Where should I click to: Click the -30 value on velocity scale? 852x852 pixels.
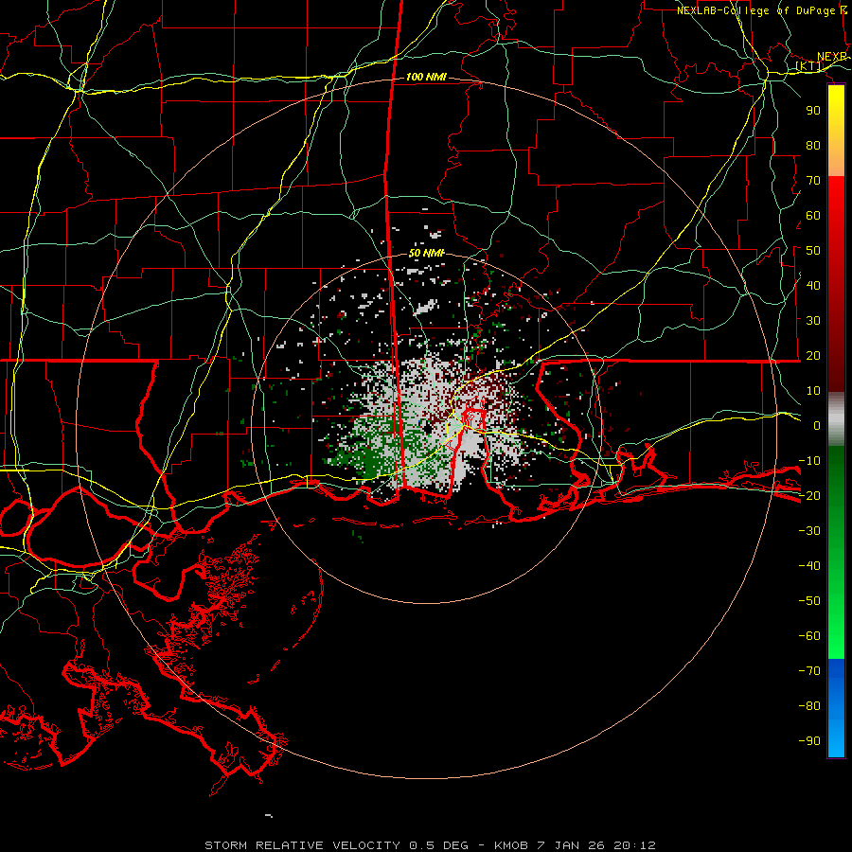(x=809, y=531)
